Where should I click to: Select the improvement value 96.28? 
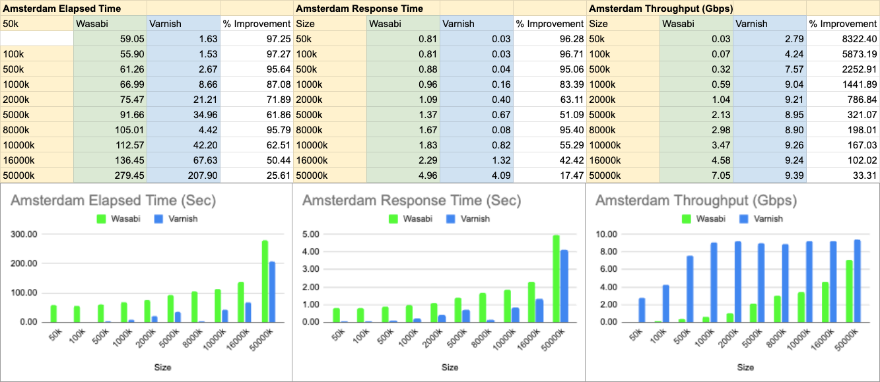pos(550,38)
